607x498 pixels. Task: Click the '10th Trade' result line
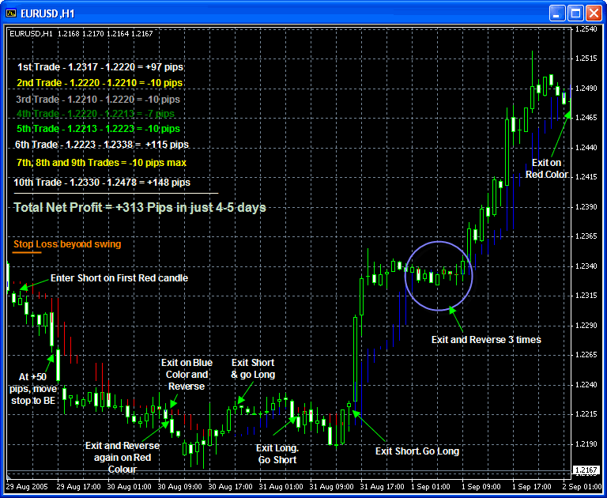pyautogui.click(x=102, y=183)
